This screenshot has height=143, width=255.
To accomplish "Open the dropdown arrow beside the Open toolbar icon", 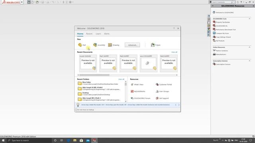I will click(40, 2).
